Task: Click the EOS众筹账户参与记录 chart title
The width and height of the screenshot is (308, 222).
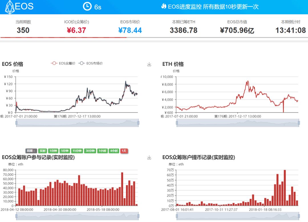Action: point(38,157)
